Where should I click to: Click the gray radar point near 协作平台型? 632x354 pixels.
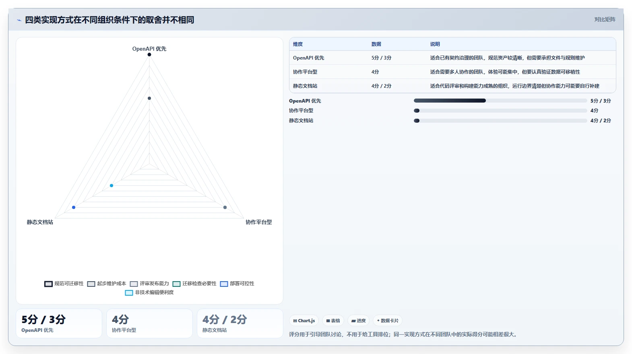tap(225, 207)
